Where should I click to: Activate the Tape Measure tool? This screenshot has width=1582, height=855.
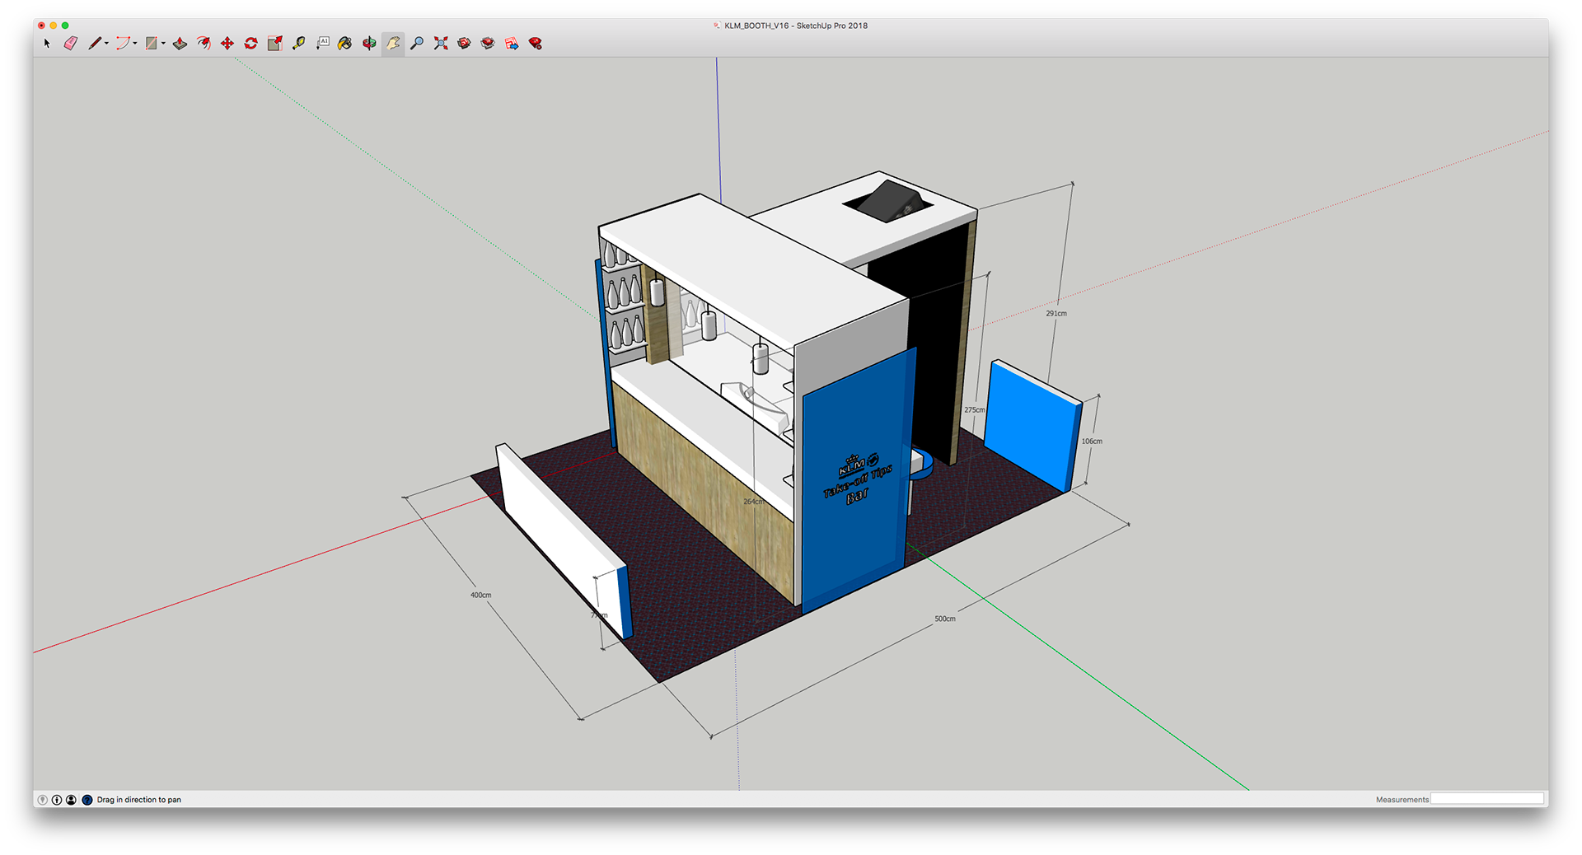point(298,43)
